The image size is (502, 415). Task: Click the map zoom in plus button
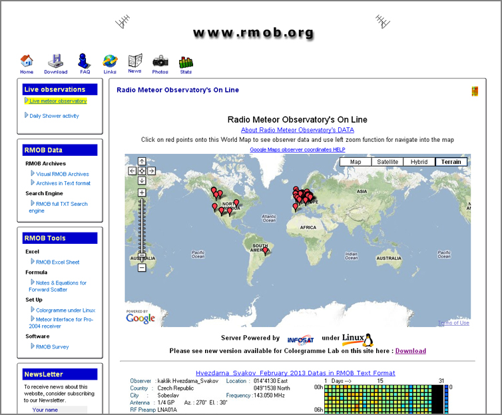[x=142, y=193]
